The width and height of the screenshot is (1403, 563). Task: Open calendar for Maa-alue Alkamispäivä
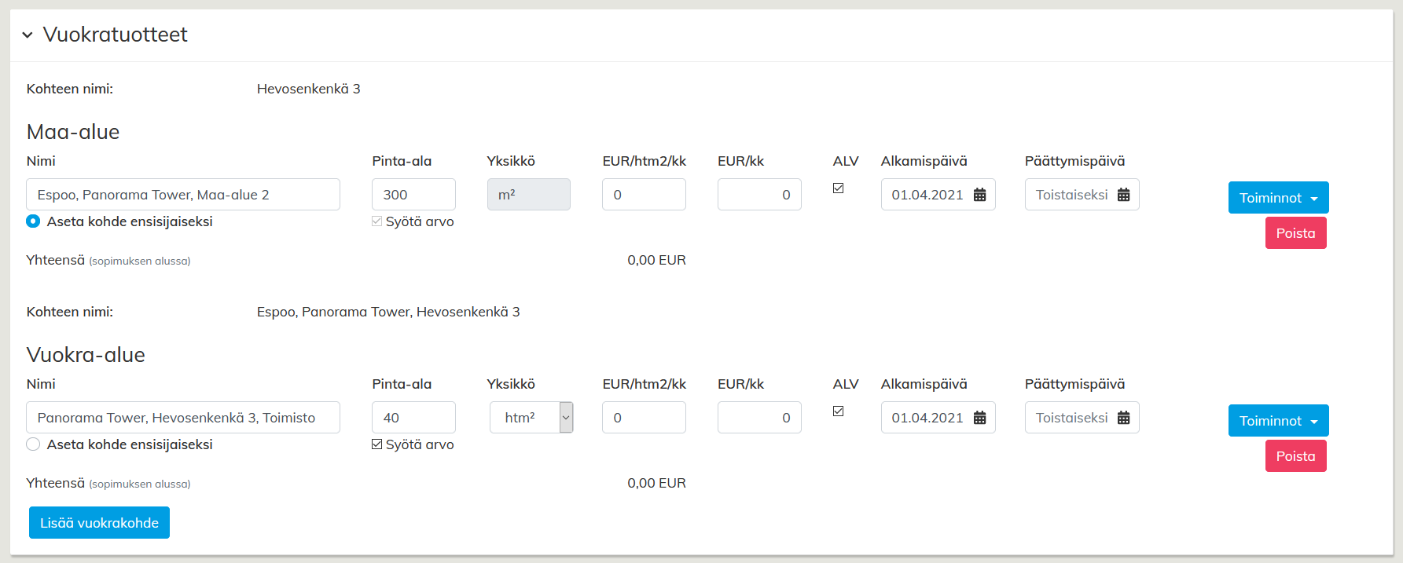(x=979, y=195)
